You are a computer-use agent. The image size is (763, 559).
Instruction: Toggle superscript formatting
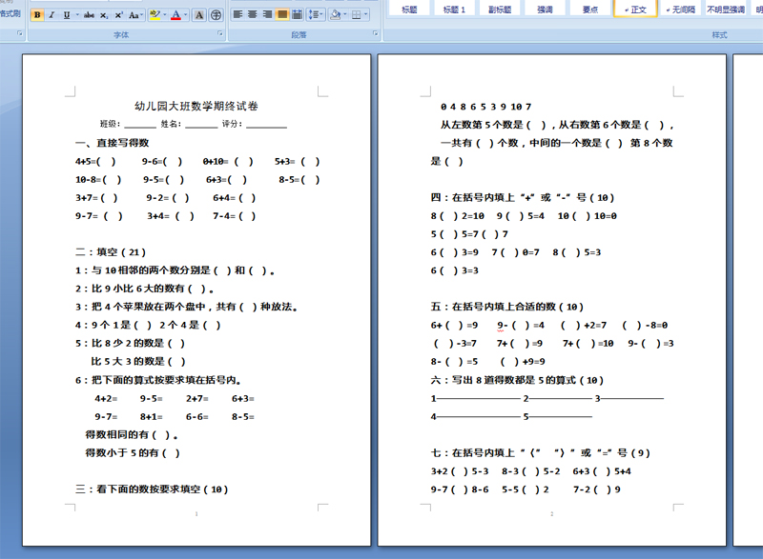(x=118, y=15)
